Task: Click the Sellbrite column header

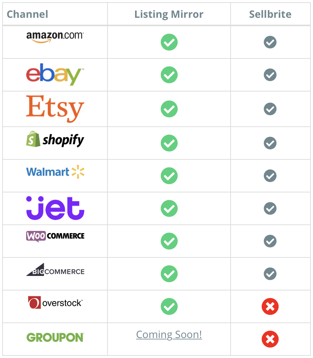Action: (x=270, y=14)
